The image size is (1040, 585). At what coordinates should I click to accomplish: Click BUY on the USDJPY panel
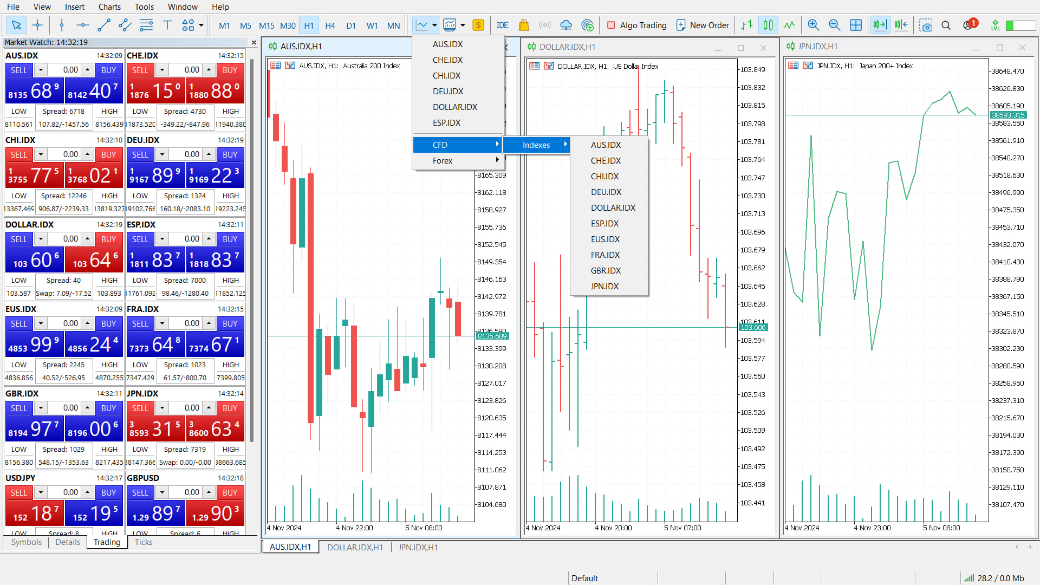tap(108, 492)
